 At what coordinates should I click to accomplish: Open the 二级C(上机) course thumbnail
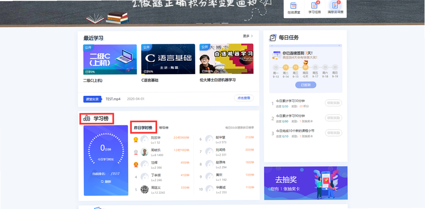110,59
